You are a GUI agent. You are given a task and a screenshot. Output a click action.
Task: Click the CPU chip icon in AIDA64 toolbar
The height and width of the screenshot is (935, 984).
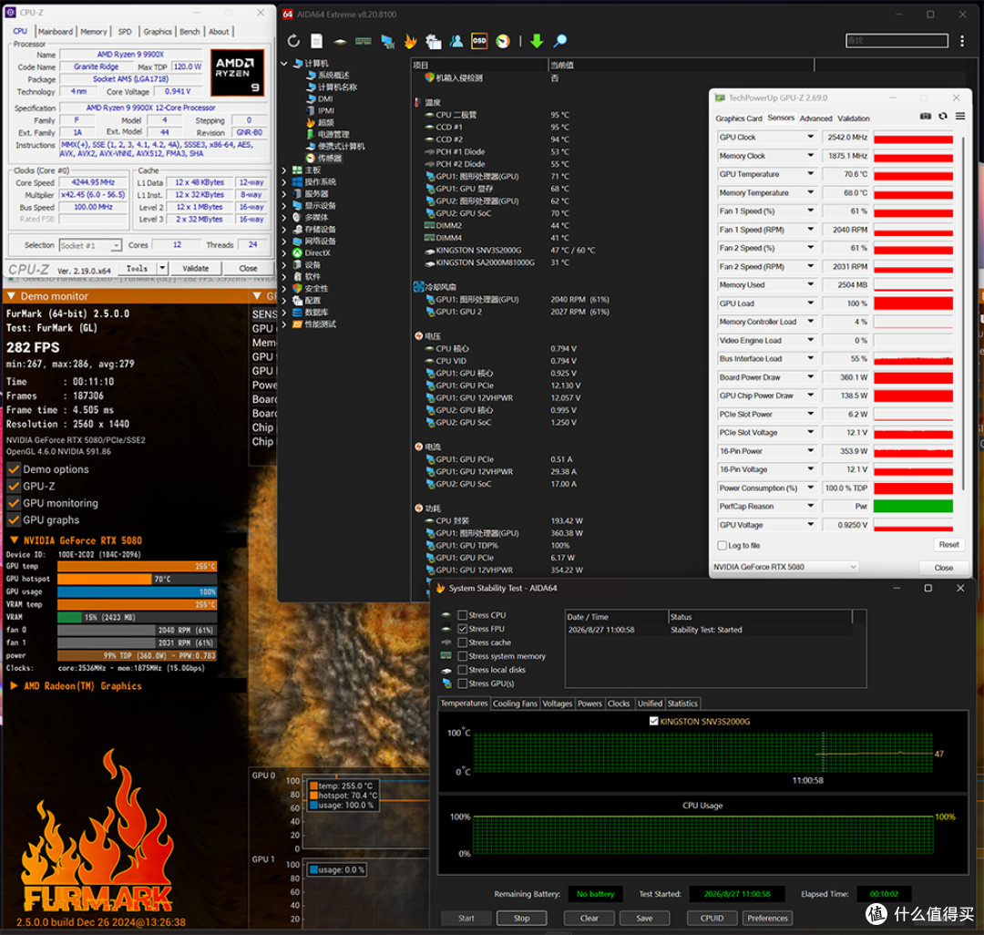[340, 42]
